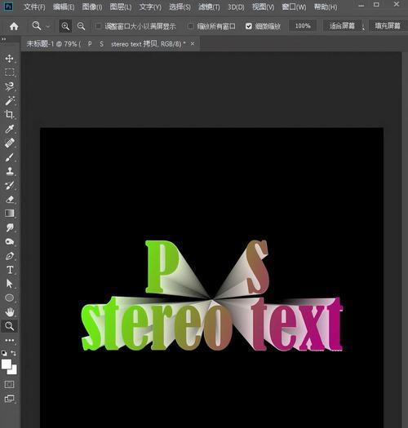Switch to the 未标题-1 document tab
The image size is (408, 428).
106,44
